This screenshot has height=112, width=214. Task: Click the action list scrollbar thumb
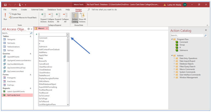point(68,50)
